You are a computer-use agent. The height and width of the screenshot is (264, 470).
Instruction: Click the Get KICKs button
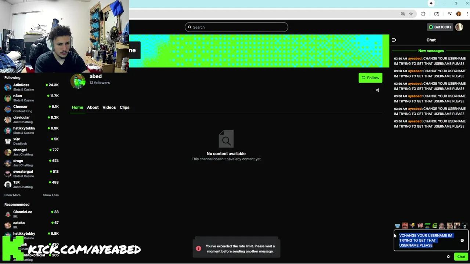pyautogui.click(x=440, y=27)
